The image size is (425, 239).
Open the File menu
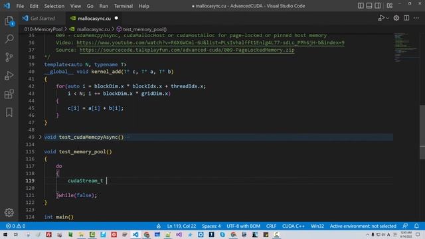(20, 6)
